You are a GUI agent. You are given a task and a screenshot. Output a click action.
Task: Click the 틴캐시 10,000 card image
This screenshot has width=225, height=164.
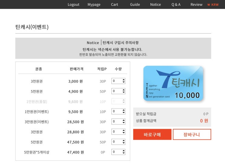(x=173, y=83)
